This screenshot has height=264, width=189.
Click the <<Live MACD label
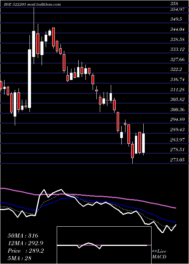(159, 254)
